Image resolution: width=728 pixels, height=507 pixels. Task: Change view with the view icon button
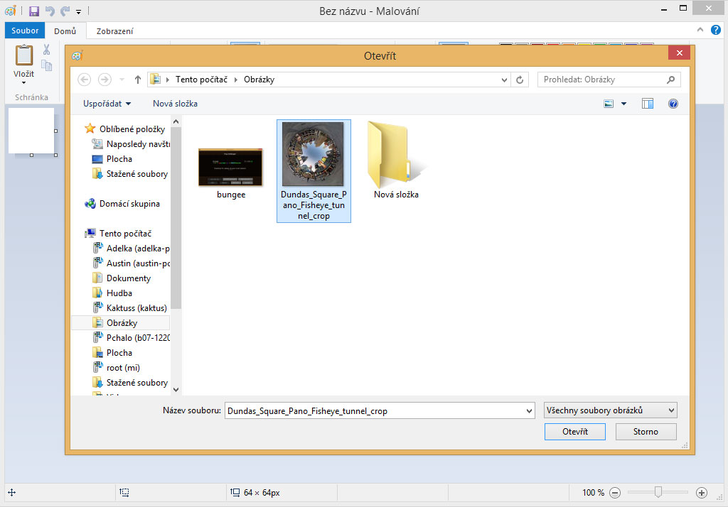(x=609, y=104)
